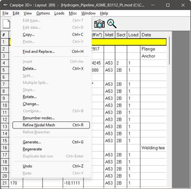Image resolution: width=191 pixels, height=189 pixels.
Task: Click the new document toolbar icon
Action: (7, 24)
